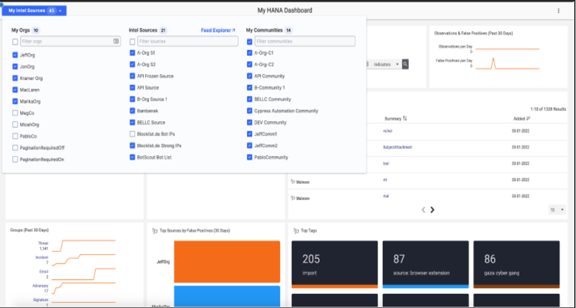Uncheck Bambenek source

tap(132, 111)
